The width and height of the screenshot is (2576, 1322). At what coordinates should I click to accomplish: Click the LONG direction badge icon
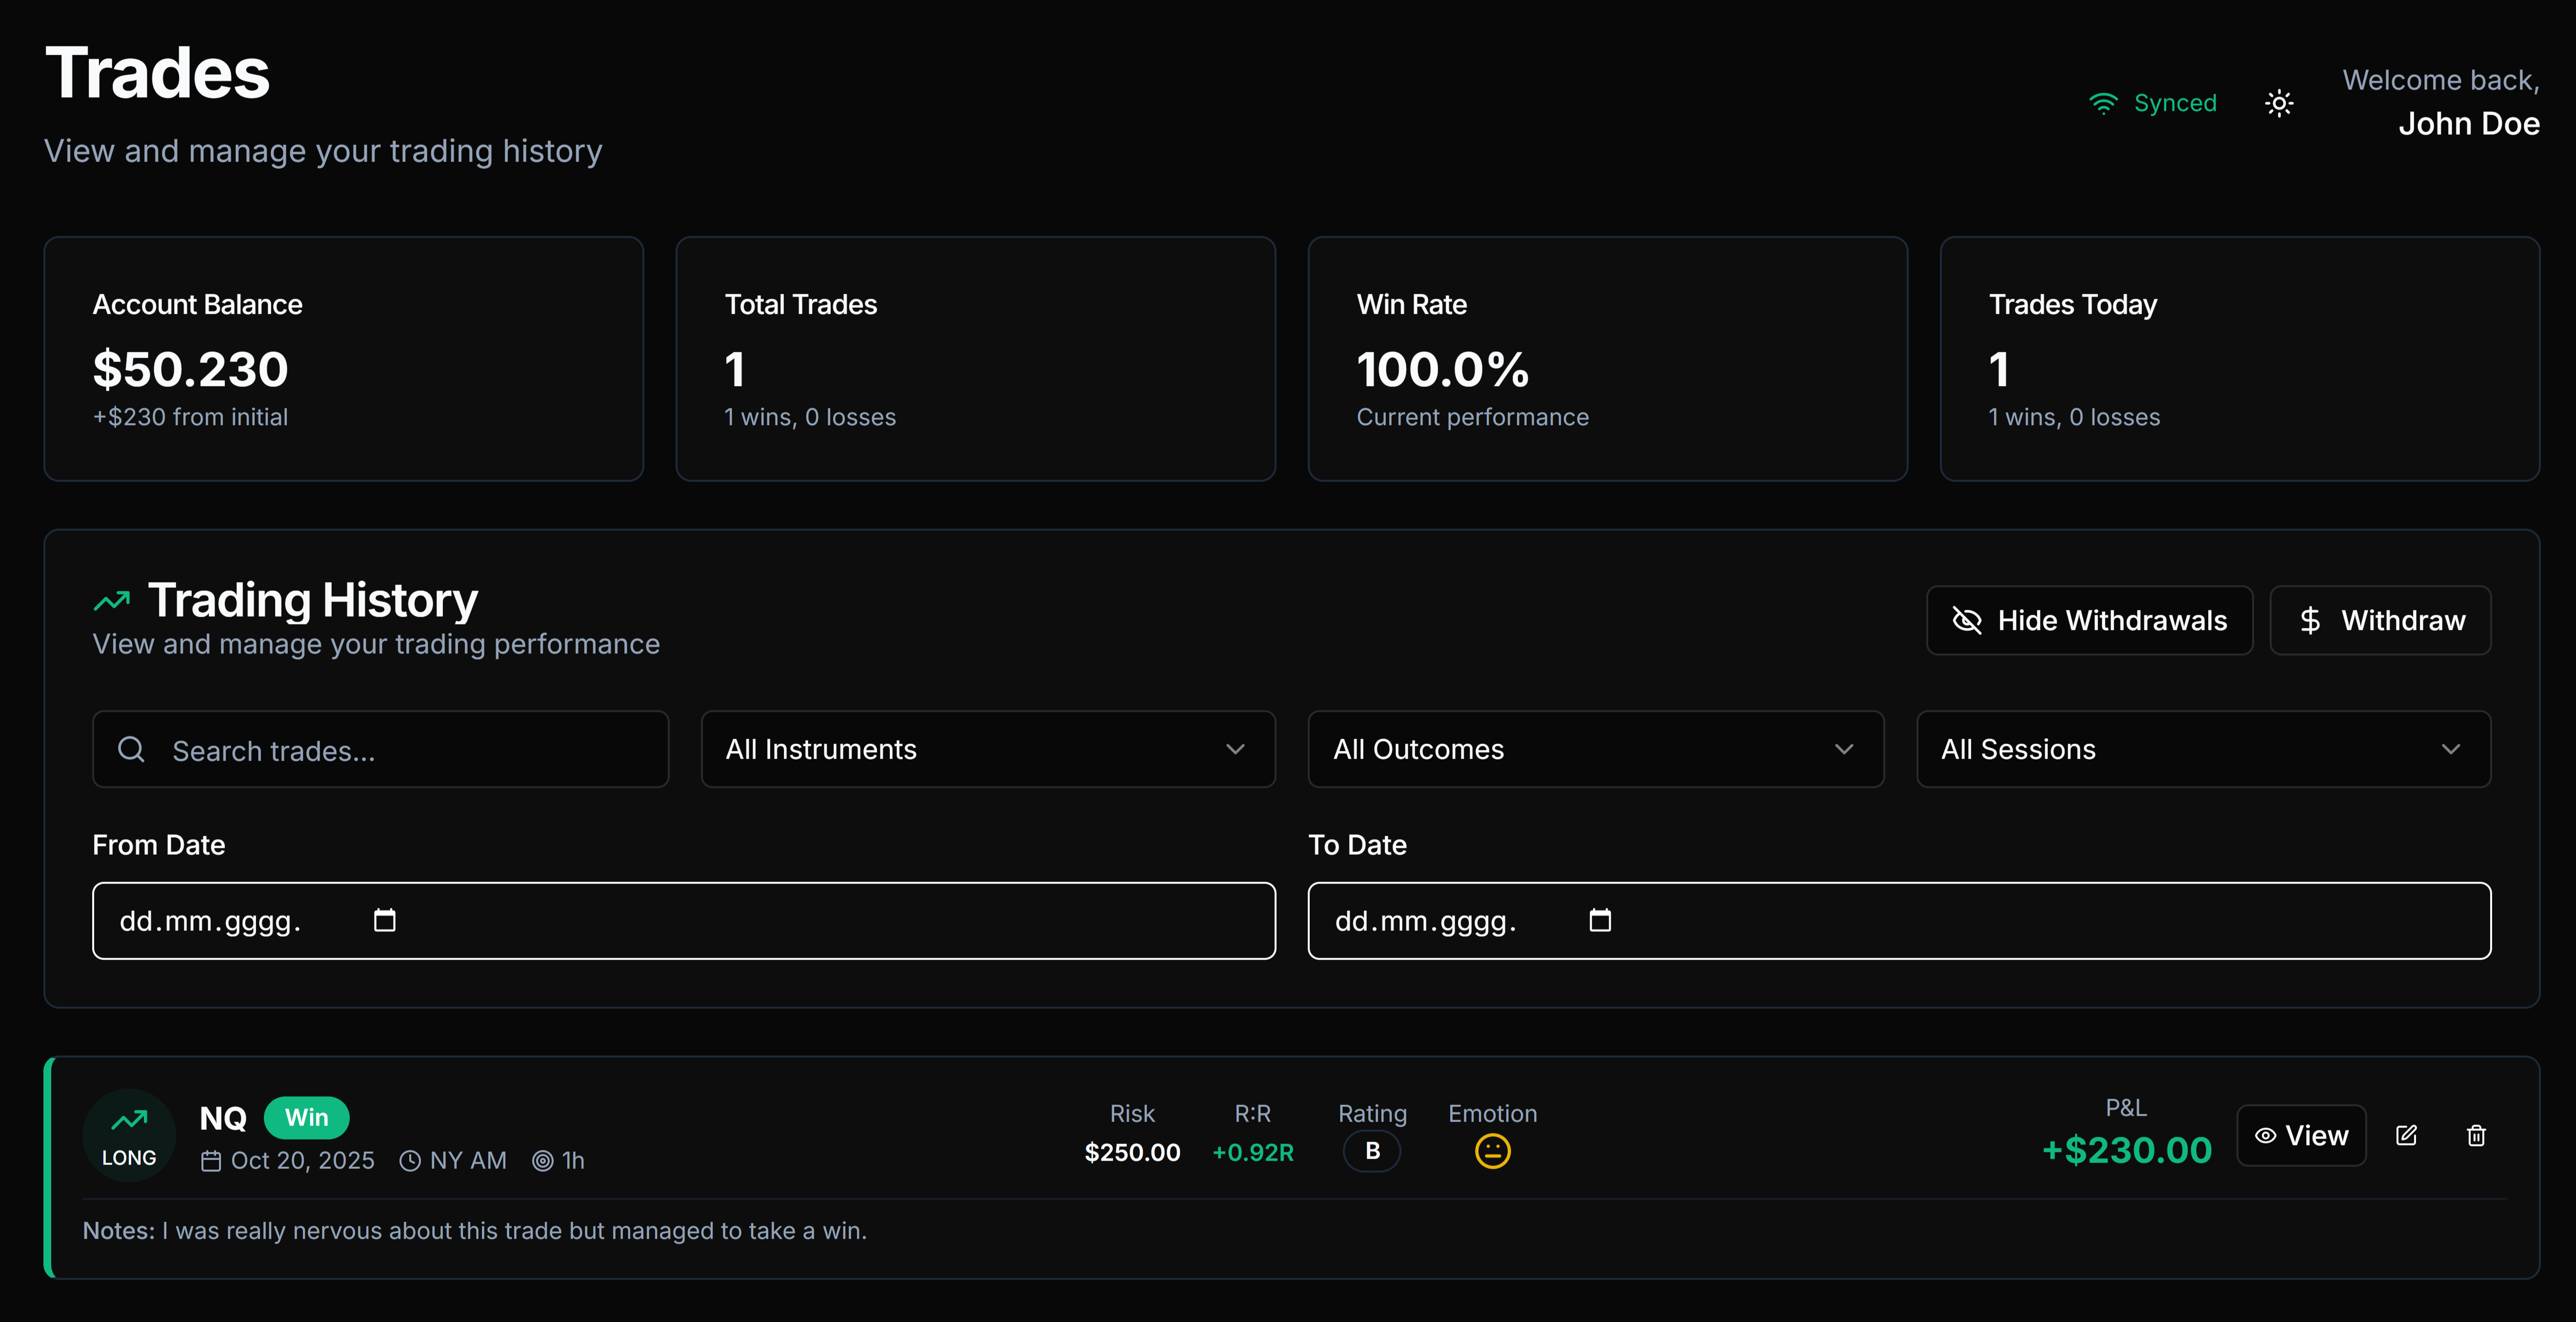(x=129, y=1135)
